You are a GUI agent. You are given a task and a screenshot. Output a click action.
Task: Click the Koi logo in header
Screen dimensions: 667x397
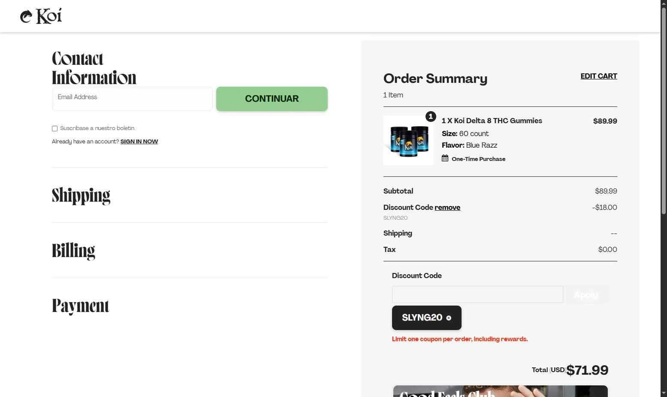[x=41, y=16]
